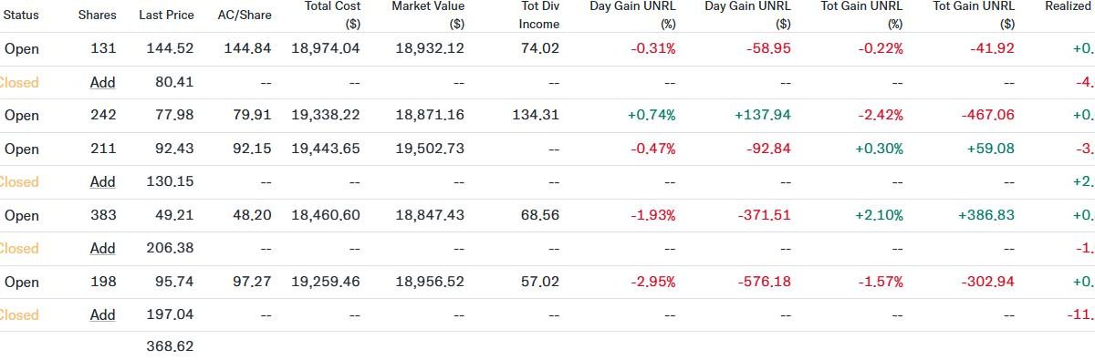Sort by the Tot Gain UNRL ($) header
The image size is (1095, 360).
click(x=975, y=15)
